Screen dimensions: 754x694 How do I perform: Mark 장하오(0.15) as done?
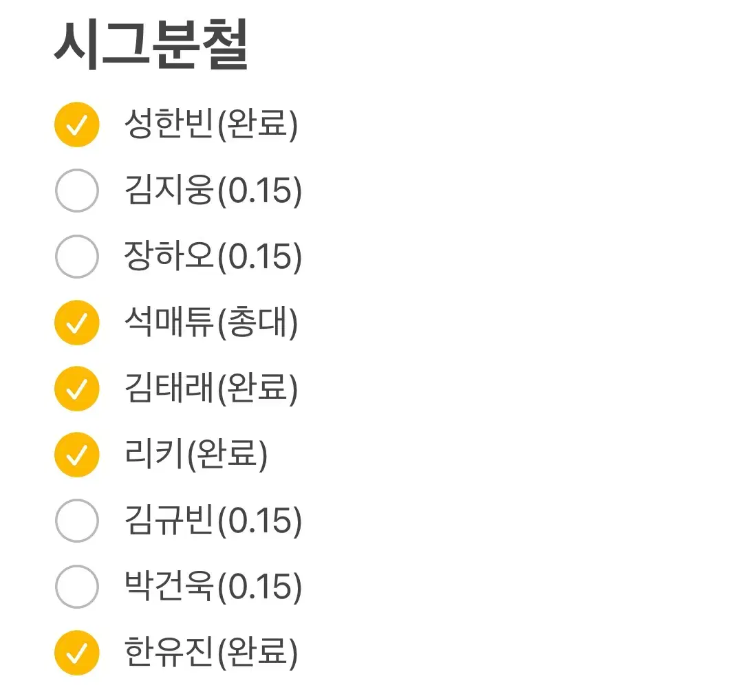click(77, 256)
